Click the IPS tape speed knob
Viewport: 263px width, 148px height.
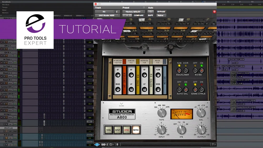(181, 130)
